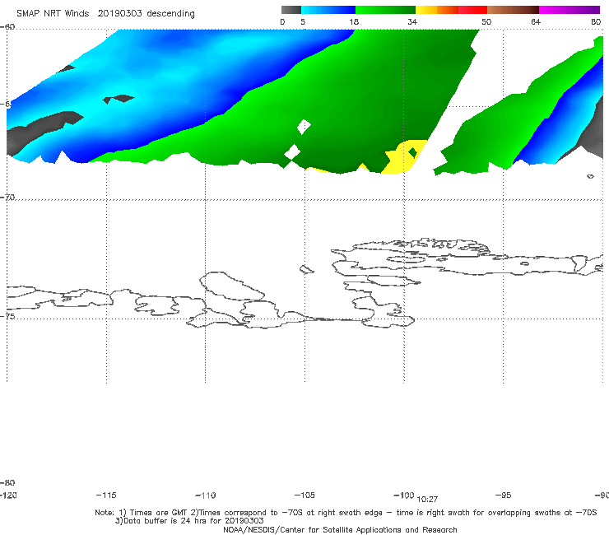
Task: Click the longitude label '-110'
Action: [206, 495]
